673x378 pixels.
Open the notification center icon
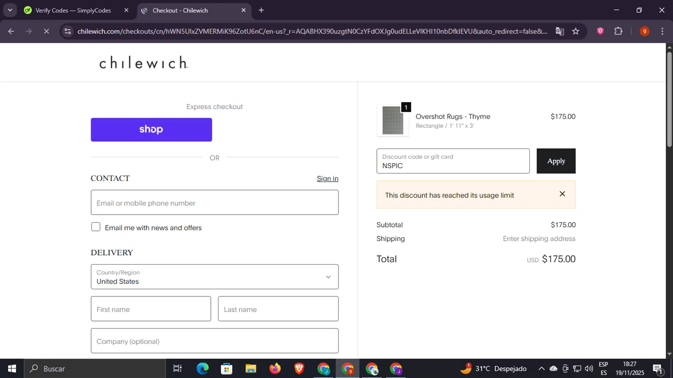[x=658, y=369]
